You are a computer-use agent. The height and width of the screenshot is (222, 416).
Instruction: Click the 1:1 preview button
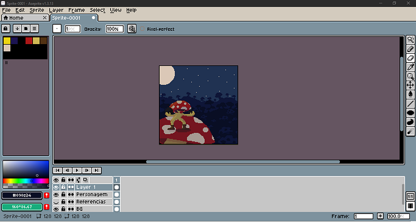pos(410,197)
